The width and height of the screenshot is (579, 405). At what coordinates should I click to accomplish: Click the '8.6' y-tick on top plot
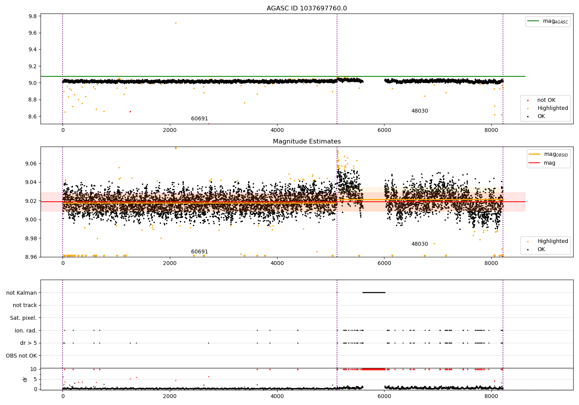pos(33,116)
